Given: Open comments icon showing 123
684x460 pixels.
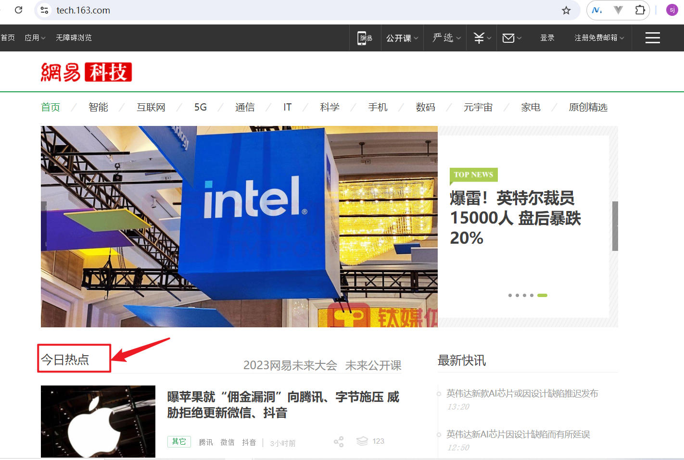Looking at the screenshot, I should coord(370,441).
